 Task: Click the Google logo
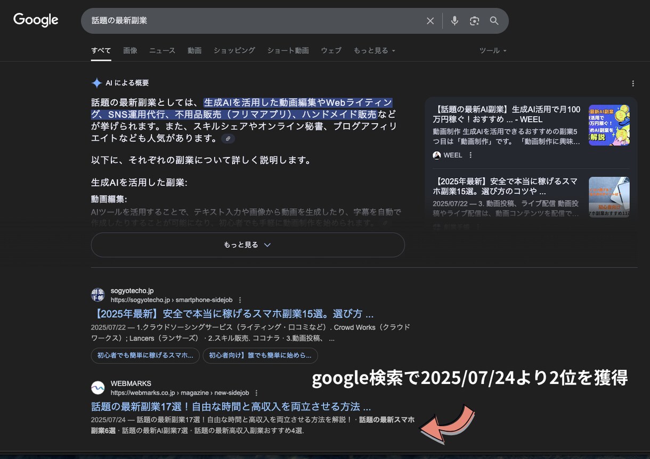(36, 20)
